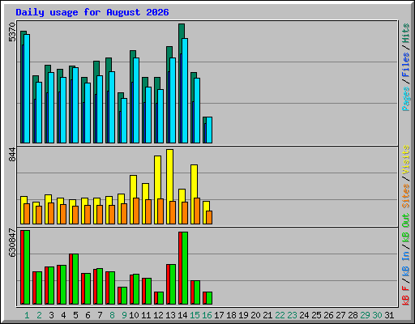Click the day 1 green kB Out bar
The height and width of the screenshot is (324, 415).
[27, 267]
